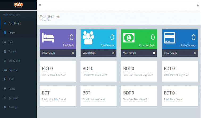Click the Rents sidebar icon
The image size is (201, 118).
coord(5,89)
